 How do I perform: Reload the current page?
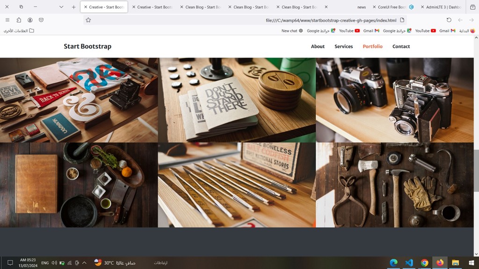coord(449,20)
